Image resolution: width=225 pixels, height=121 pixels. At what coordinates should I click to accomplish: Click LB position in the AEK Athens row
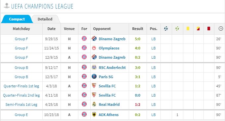point(154,115)
